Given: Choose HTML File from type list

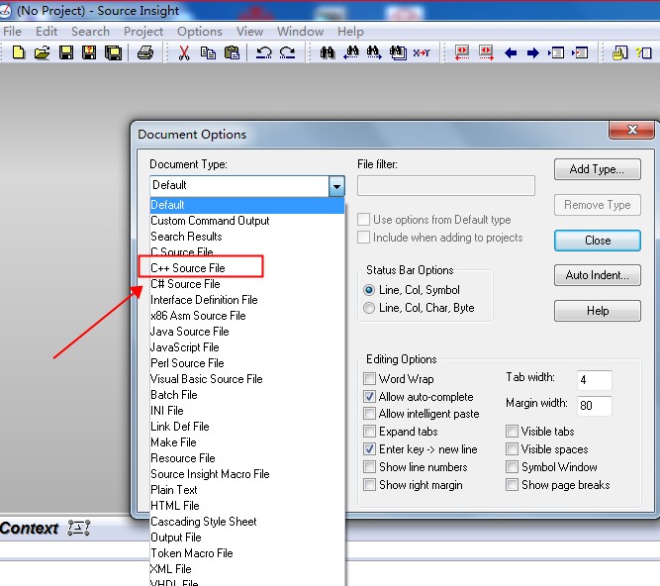Looking at the screenshot, I should [x=247, y=506].
